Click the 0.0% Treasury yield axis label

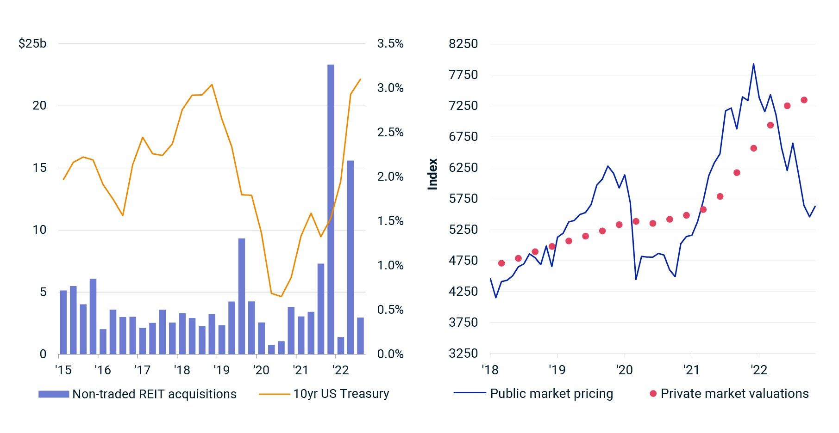pyautogui.click(x=390, y=354)
